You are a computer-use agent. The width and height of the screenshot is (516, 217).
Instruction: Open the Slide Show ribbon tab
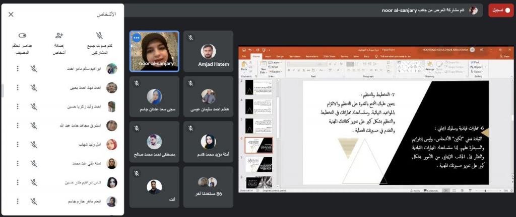329,56
